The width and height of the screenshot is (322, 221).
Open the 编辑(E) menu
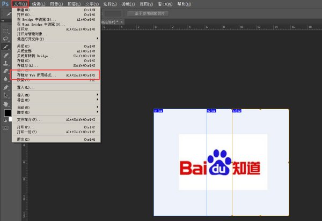pos(39,4)
